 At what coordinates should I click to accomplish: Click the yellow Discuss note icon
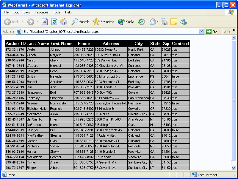(x=174, y=22)
